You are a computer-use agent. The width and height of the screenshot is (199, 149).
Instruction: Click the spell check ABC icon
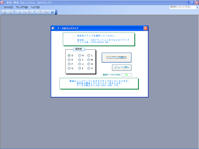(14, 12)
